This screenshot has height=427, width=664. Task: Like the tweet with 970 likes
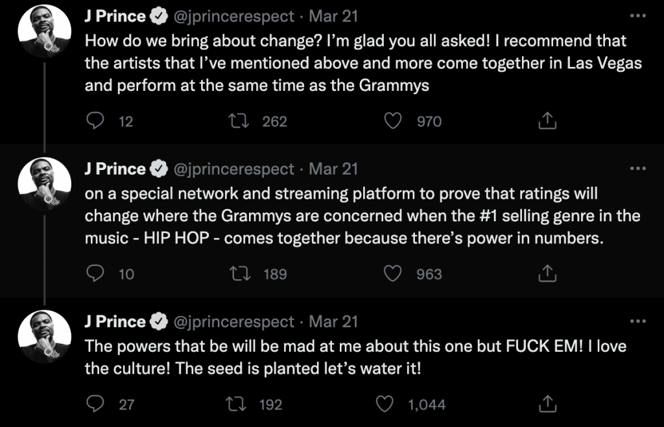pos(392,121)
